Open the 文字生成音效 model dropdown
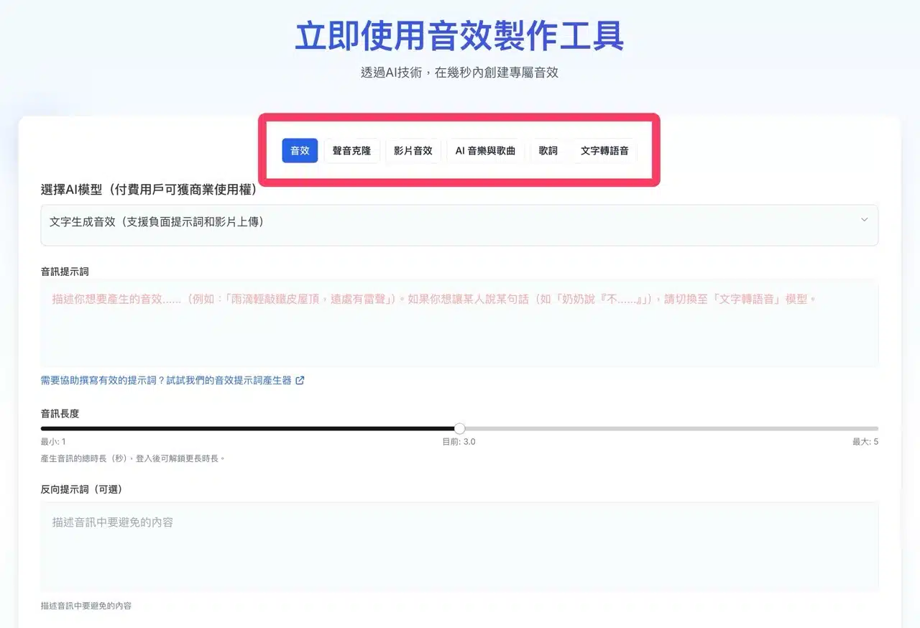Image resolution: width=920 pixels, height=628 pixels. coord(431,223)
